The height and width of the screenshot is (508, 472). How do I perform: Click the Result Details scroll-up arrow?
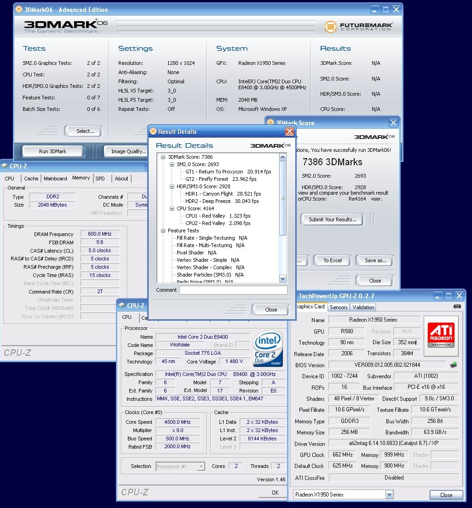[283, 157]
